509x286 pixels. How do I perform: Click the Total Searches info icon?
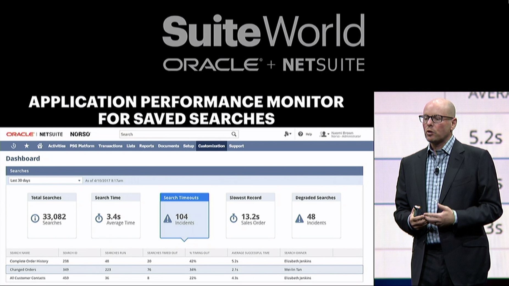[35, 219]
